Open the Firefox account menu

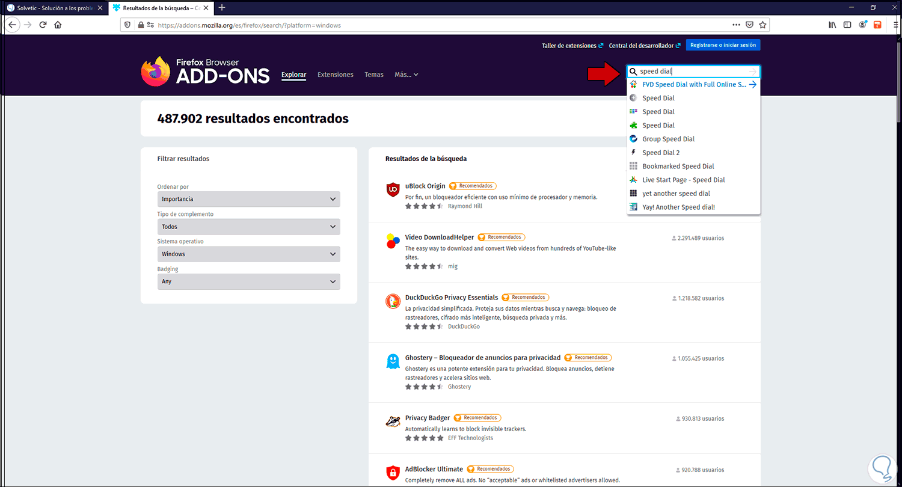click(x=863, y=25)
